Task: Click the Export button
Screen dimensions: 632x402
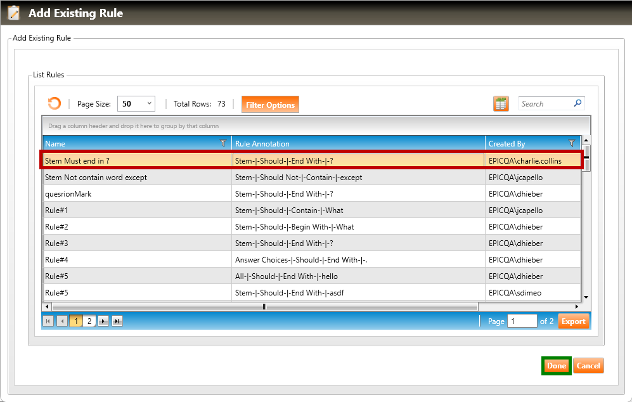Action: [x=573, y=321]
